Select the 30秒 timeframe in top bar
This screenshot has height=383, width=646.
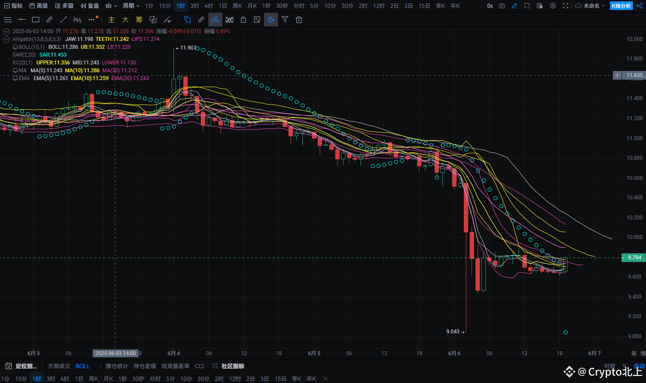click(282, 6)
